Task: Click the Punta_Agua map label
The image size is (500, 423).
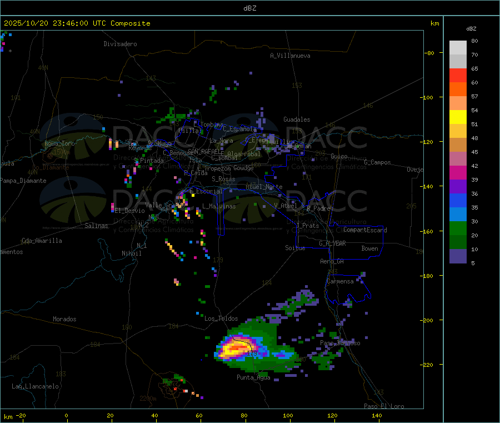Action: tap(253, 377)
